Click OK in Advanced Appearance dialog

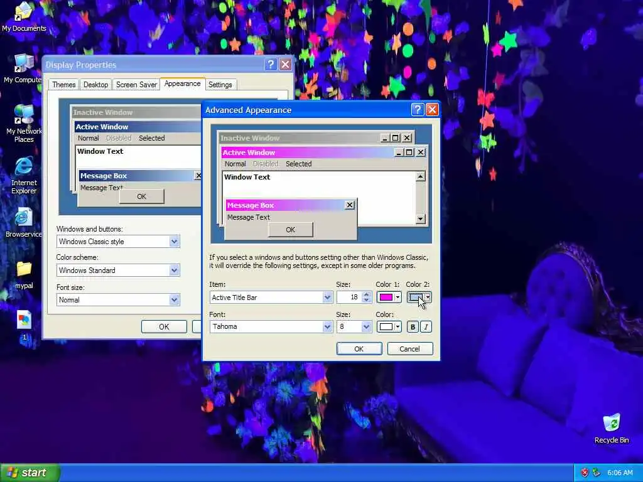[359, 349]
